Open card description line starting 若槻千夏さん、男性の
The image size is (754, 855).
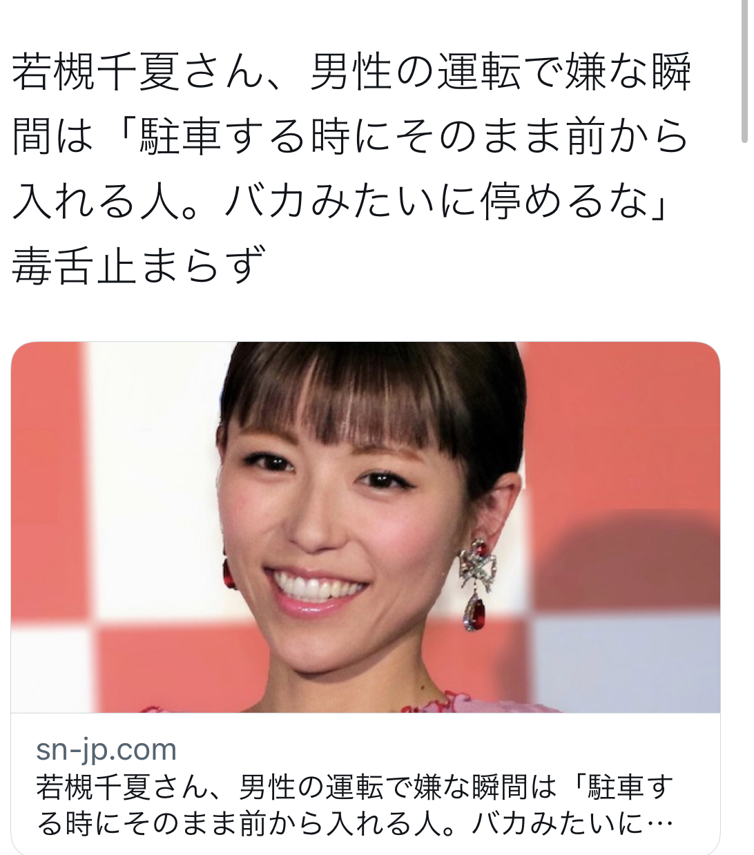click(x=354, y=787)
